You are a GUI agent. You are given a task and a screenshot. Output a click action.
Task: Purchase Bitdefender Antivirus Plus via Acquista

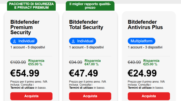point(149,96)
